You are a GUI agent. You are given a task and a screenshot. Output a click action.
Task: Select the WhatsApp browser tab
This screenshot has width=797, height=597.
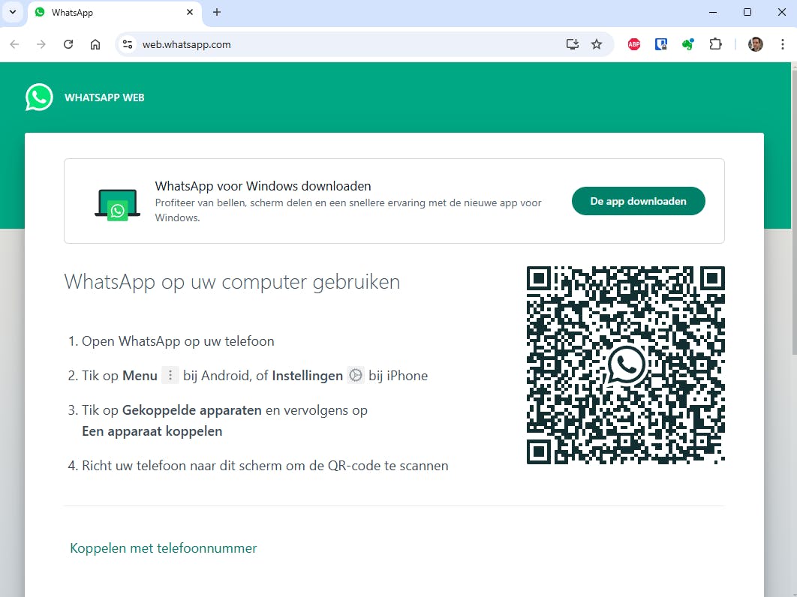115,13
